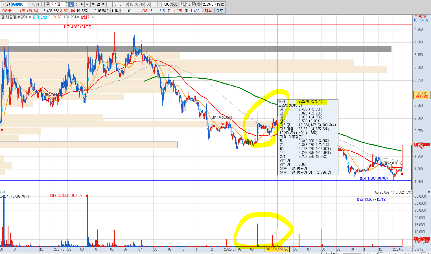
Task: Click the 2,962 price tag on axis
Action: click(422, 95)
